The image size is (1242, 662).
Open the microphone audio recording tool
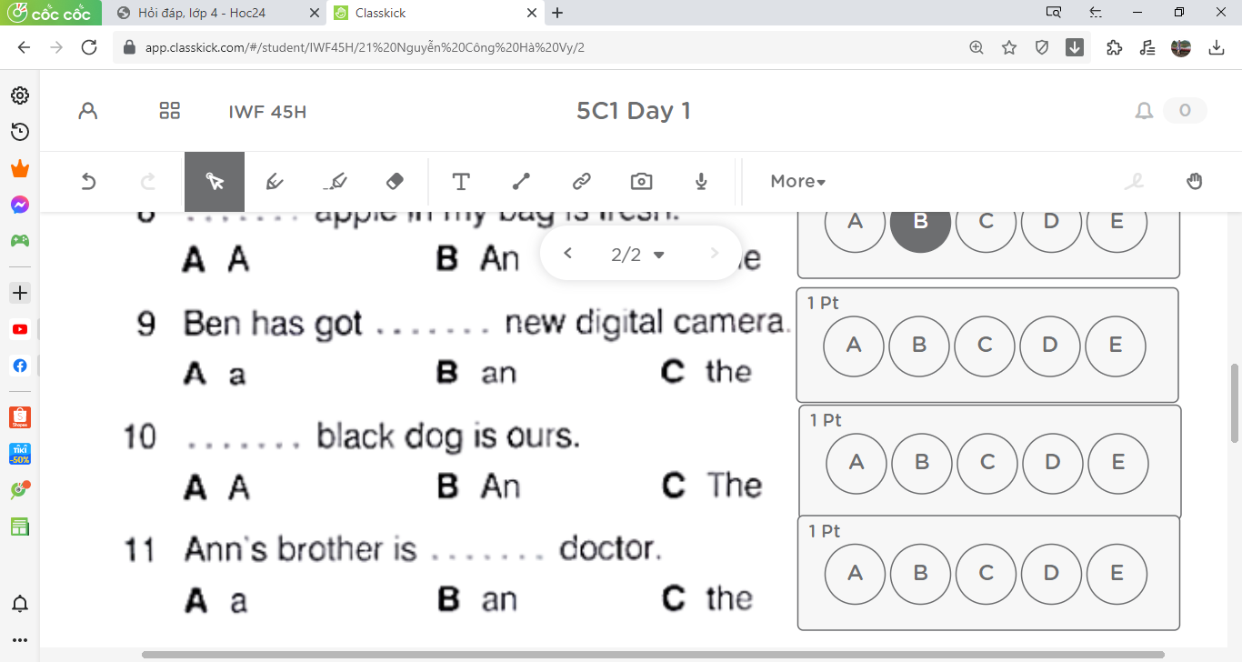701,182
